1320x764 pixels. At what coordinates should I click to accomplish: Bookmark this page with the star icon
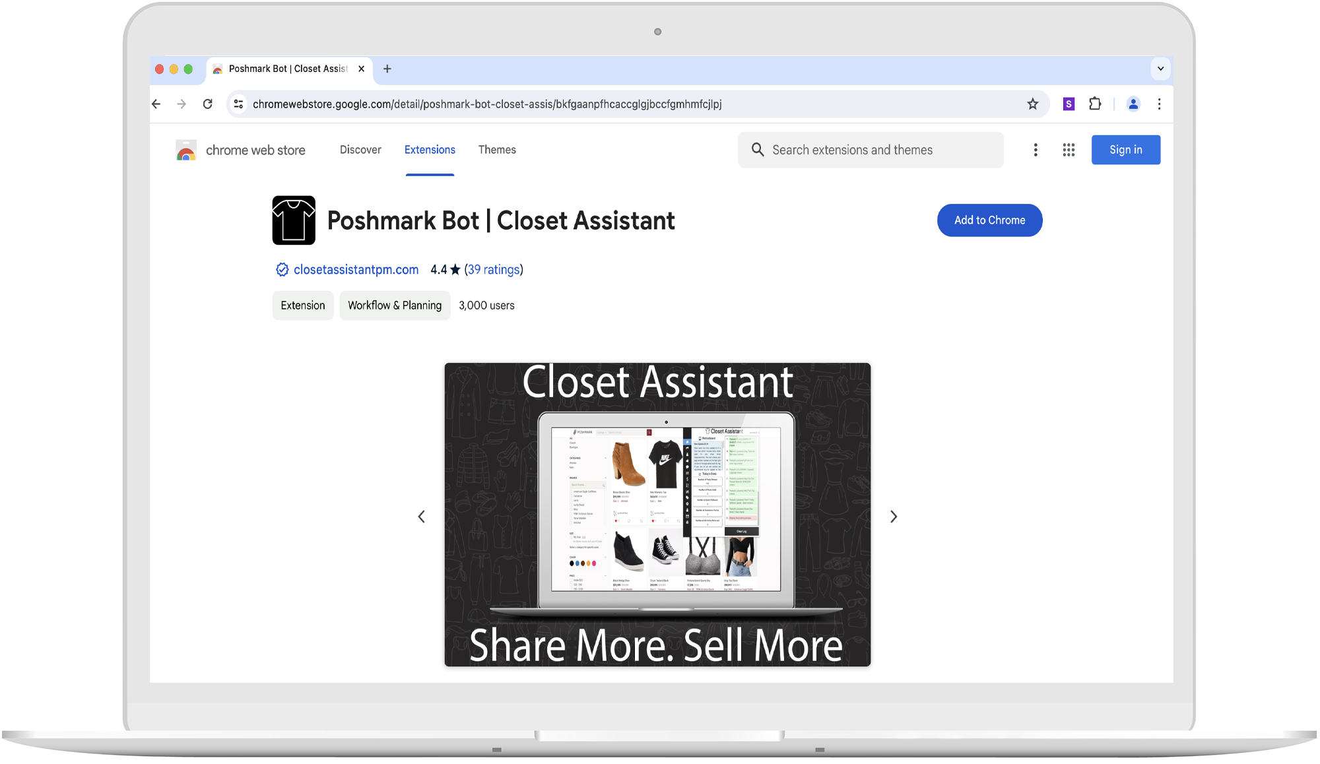tap(1033, 104)
